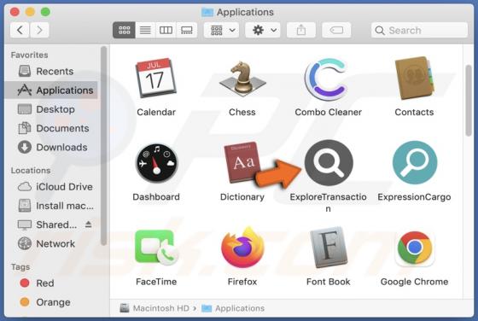
Task: Select the ExpressionCargo app icon
Action: (415, 162)
